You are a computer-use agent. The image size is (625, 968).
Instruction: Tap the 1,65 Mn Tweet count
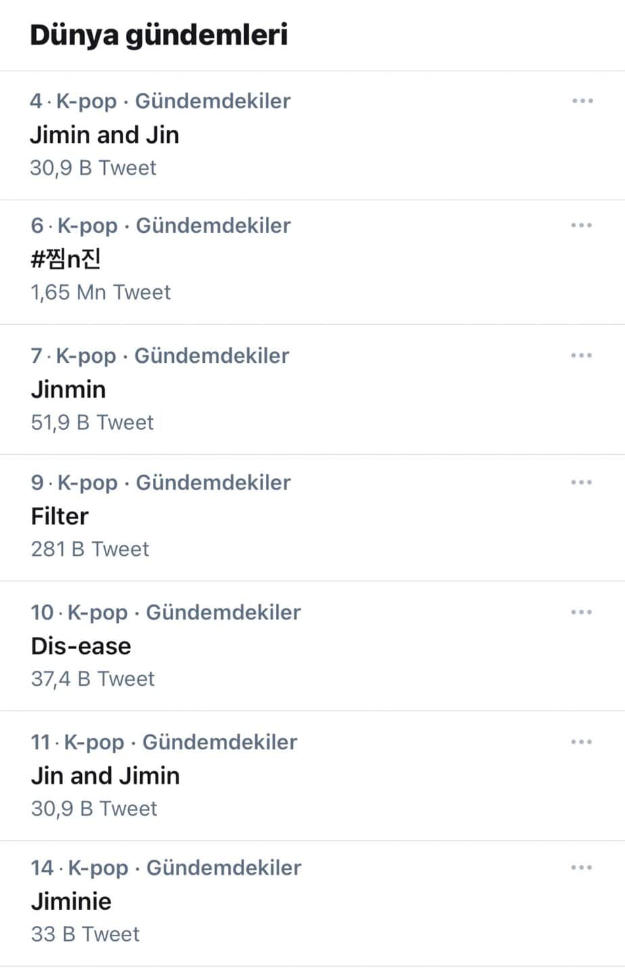point(101,292)
